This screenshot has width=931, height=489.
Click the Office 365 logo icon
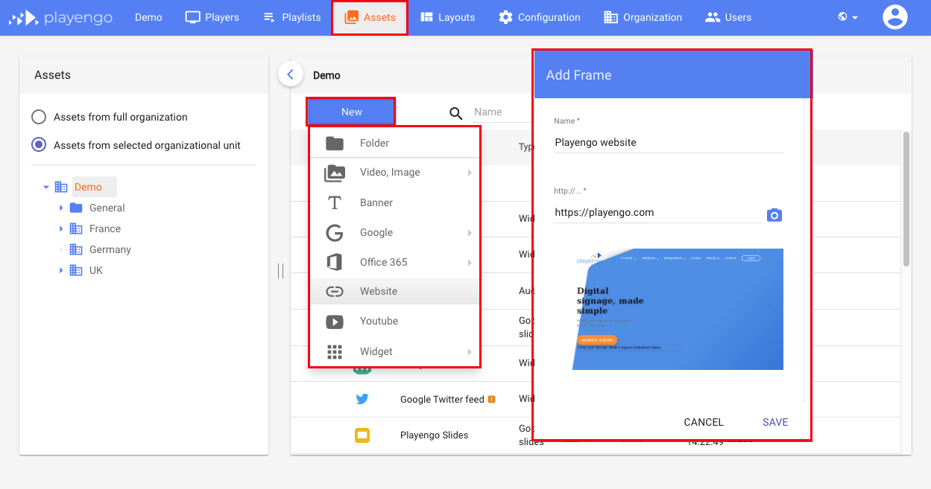click(335, 262)
